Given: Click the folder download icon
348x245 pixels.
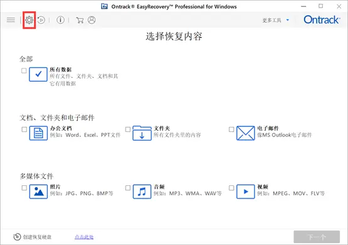Looking at the screenshot, I should 142,133.
